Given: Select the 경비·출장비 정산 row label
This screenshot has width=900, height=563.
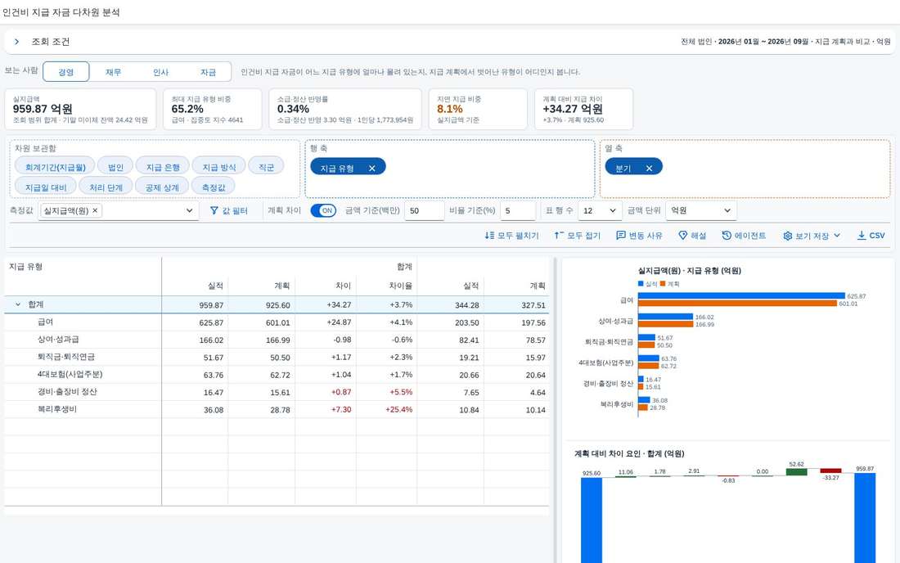Looking at the screenshot, I should click(x=67, y=391).
